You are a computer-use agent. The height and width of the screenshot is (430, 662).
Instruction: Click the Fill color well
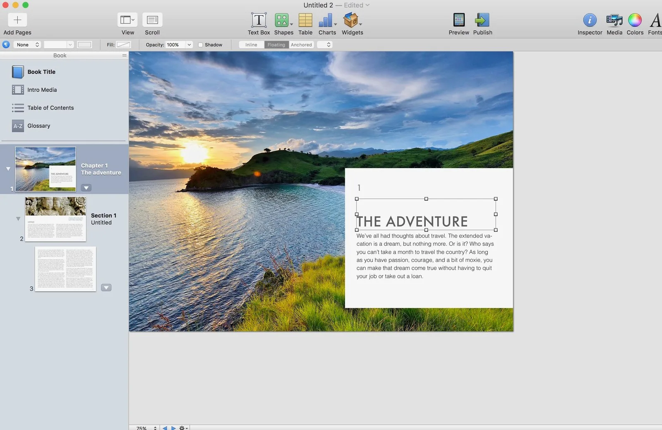point(123,45)
